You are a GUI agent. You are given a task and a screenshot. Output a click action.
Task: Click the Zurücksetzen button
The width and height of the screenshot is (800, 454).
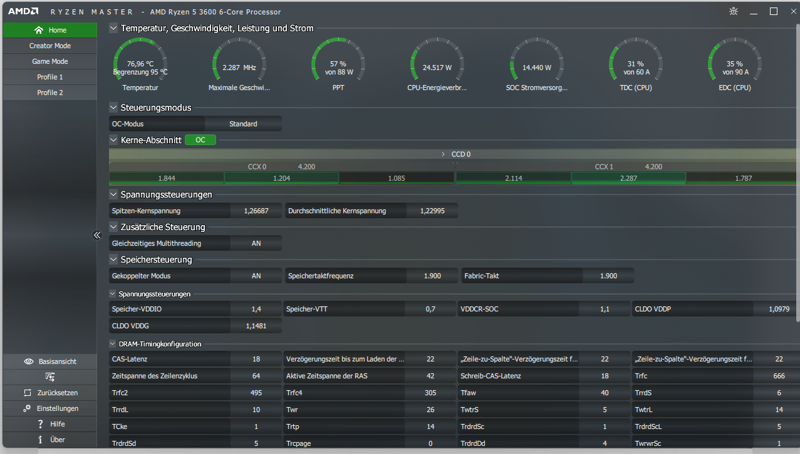tap(50, 393)
